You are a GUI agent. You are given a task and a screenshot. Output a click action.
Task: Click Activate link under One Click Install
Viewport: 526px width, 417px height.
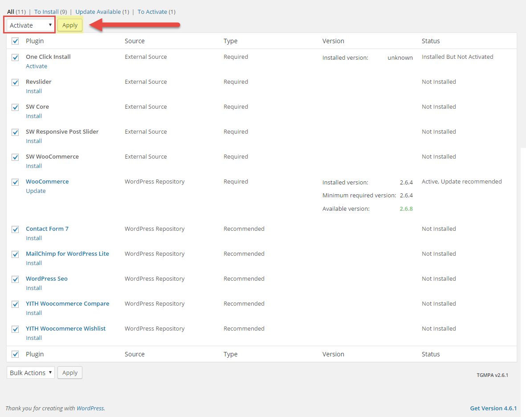37,66
